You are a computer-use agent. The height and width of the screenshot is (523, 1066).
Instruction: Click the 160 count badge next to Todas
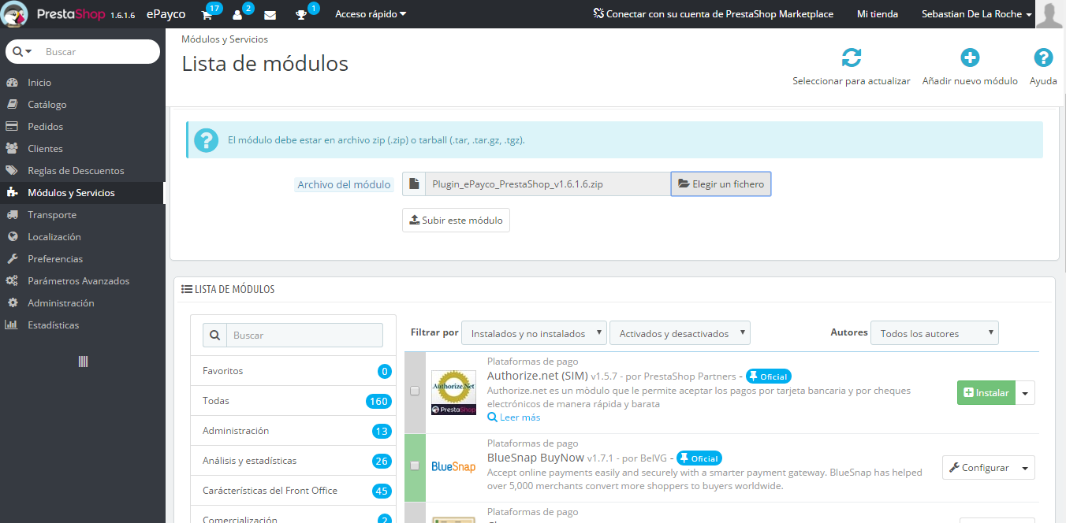point(378,402)
